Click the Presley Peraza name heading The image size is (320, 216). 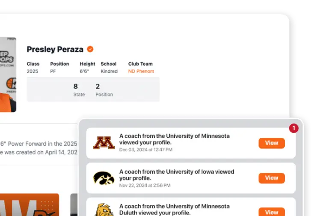click(55, 49)
